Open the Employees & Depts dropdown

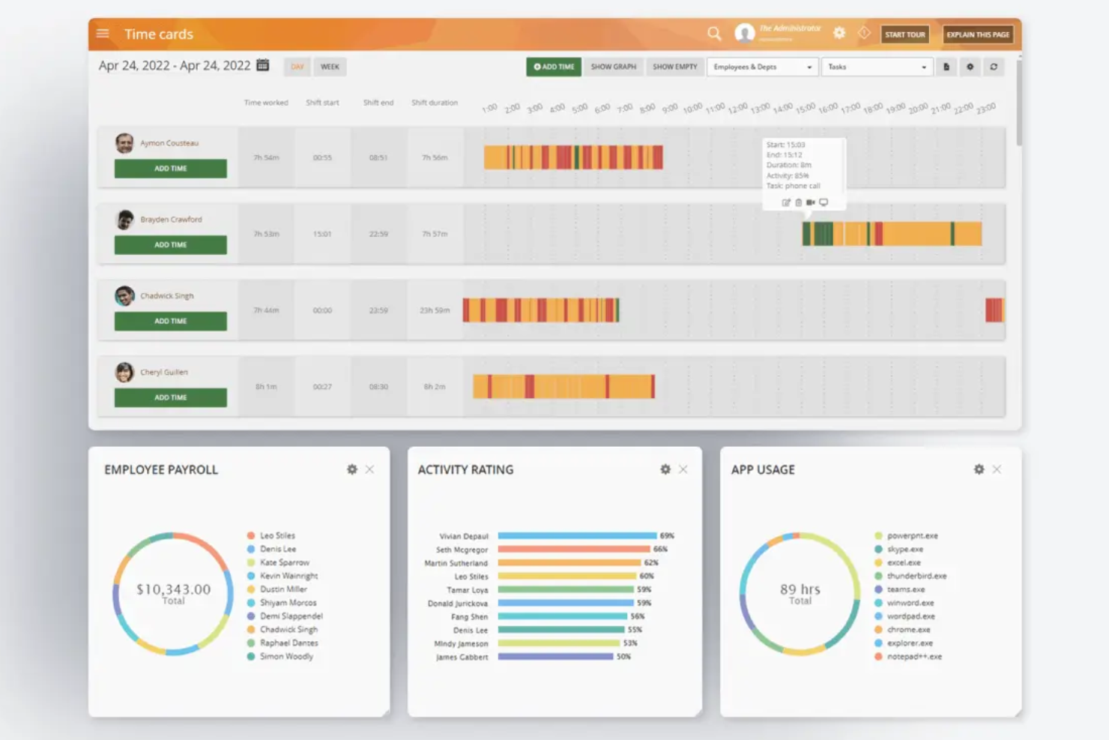[761, 67]
